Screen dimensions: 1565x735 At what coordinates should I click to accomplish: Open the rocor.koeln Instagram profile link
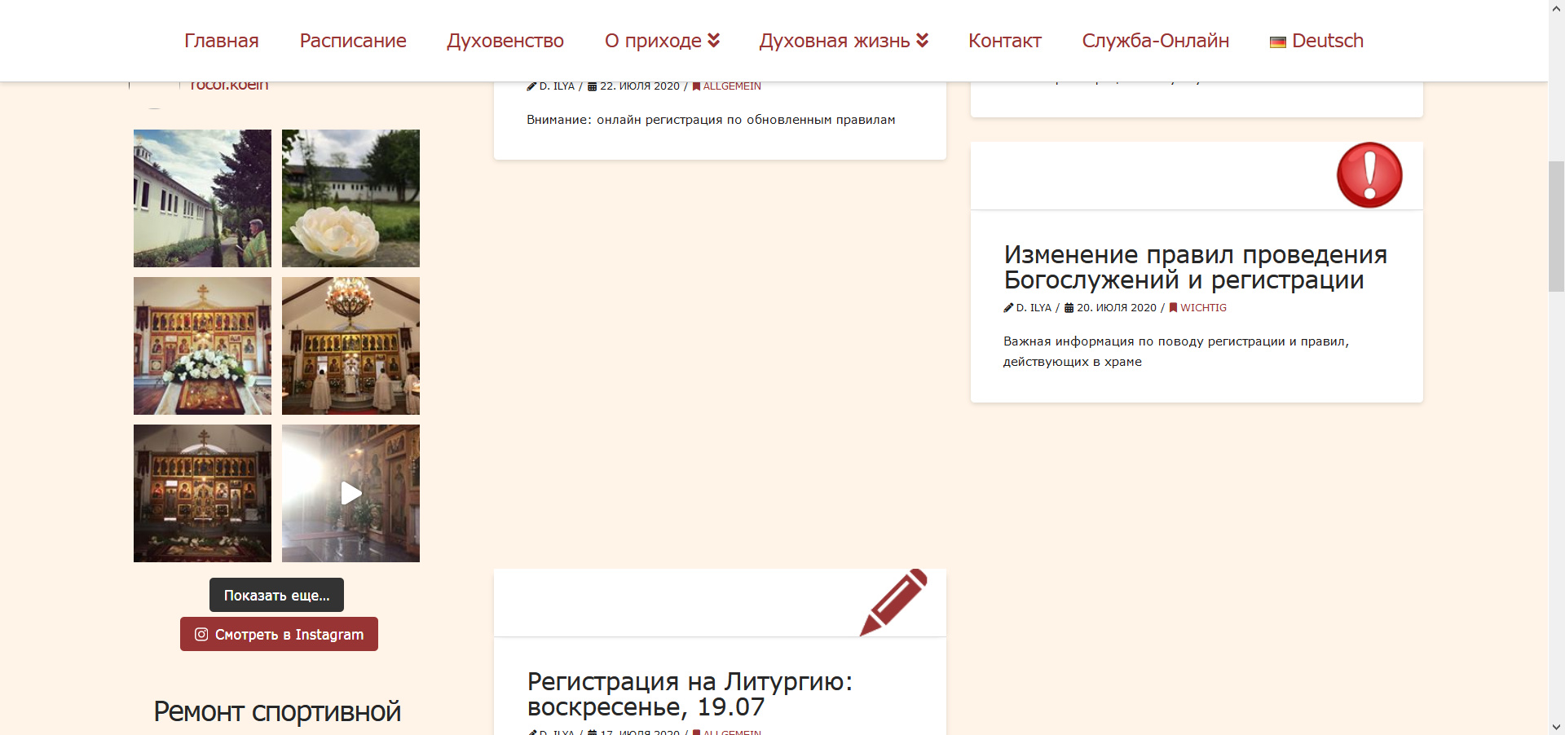(229, 85)
